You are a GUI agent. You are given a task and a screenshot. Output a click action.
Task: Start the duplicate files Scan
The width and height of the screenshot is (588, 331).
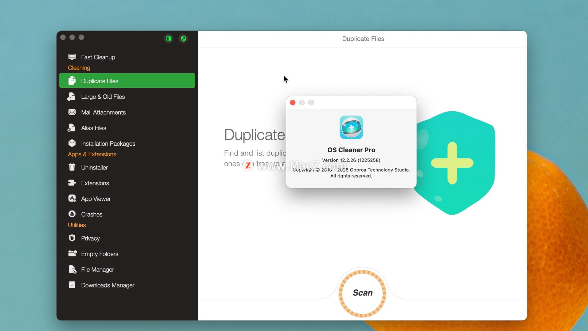(x=362, y=293)
